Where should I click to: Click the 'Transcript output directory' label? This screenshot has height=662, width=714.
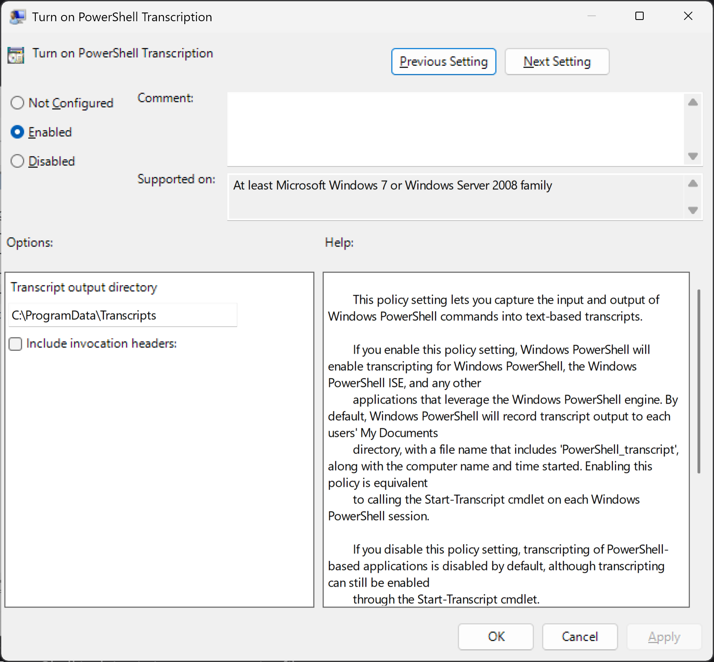[84, 288]
